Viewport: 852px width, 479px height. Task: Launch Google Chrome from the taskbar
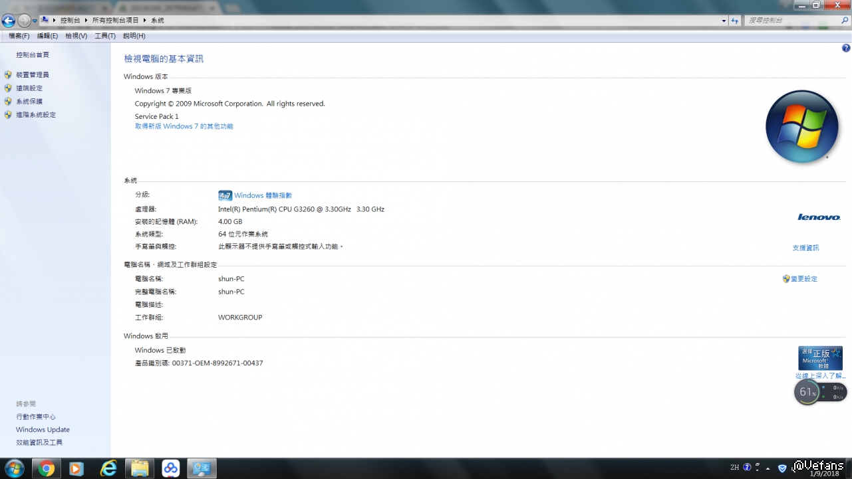pos(47,468)
